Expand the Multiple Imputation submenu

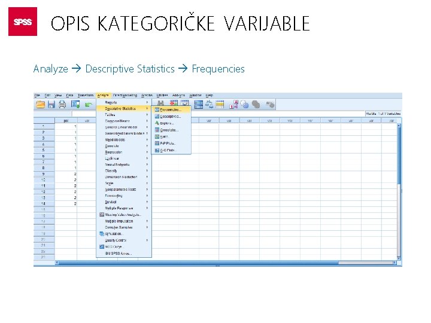click(124, 221)
